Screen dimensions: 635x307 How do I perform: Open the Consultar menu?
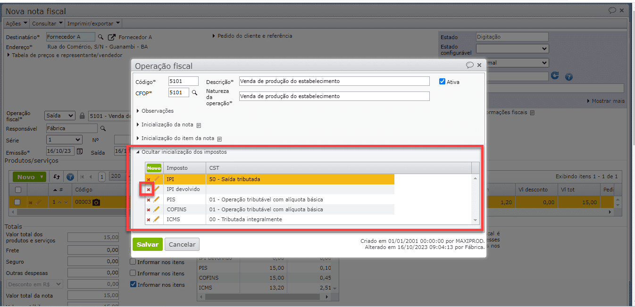click(x=47, y=24)
